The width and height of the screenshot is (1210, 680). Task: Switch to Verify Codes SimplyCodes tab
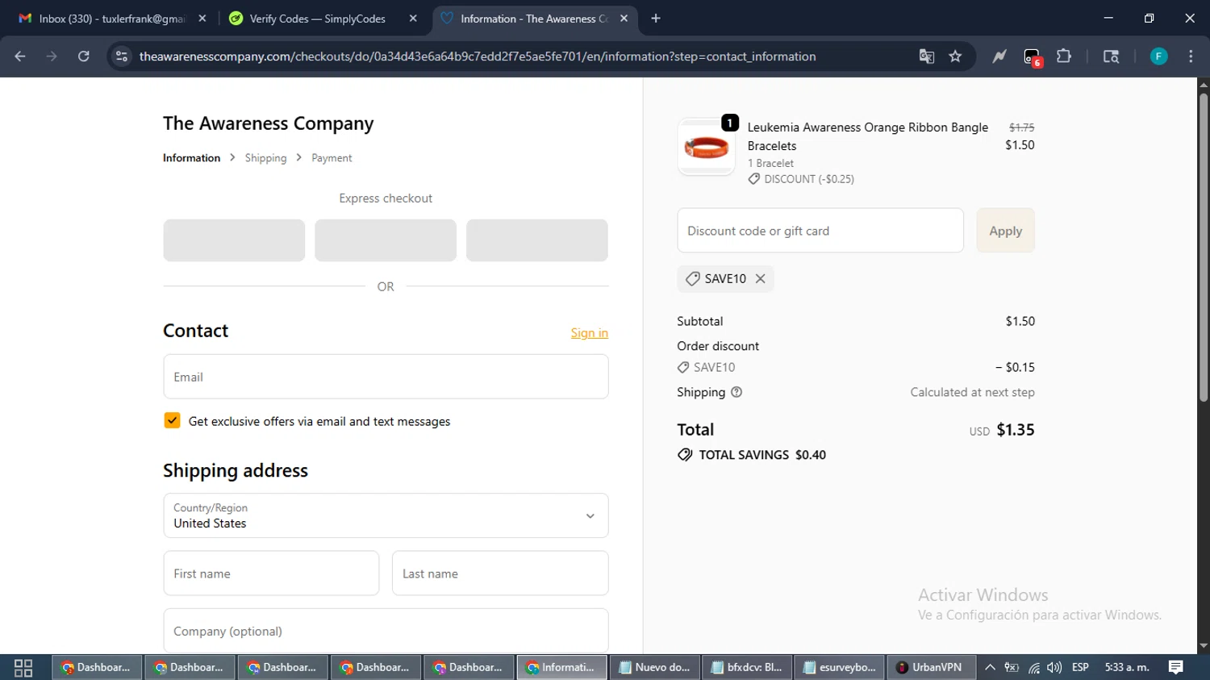318,19
